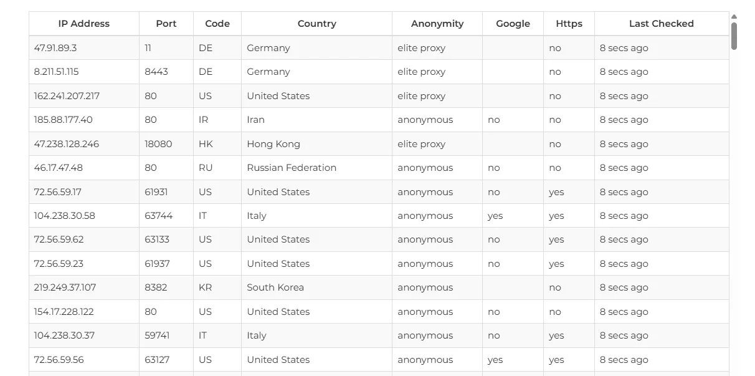Click the Iran country cell

point(255,120)
